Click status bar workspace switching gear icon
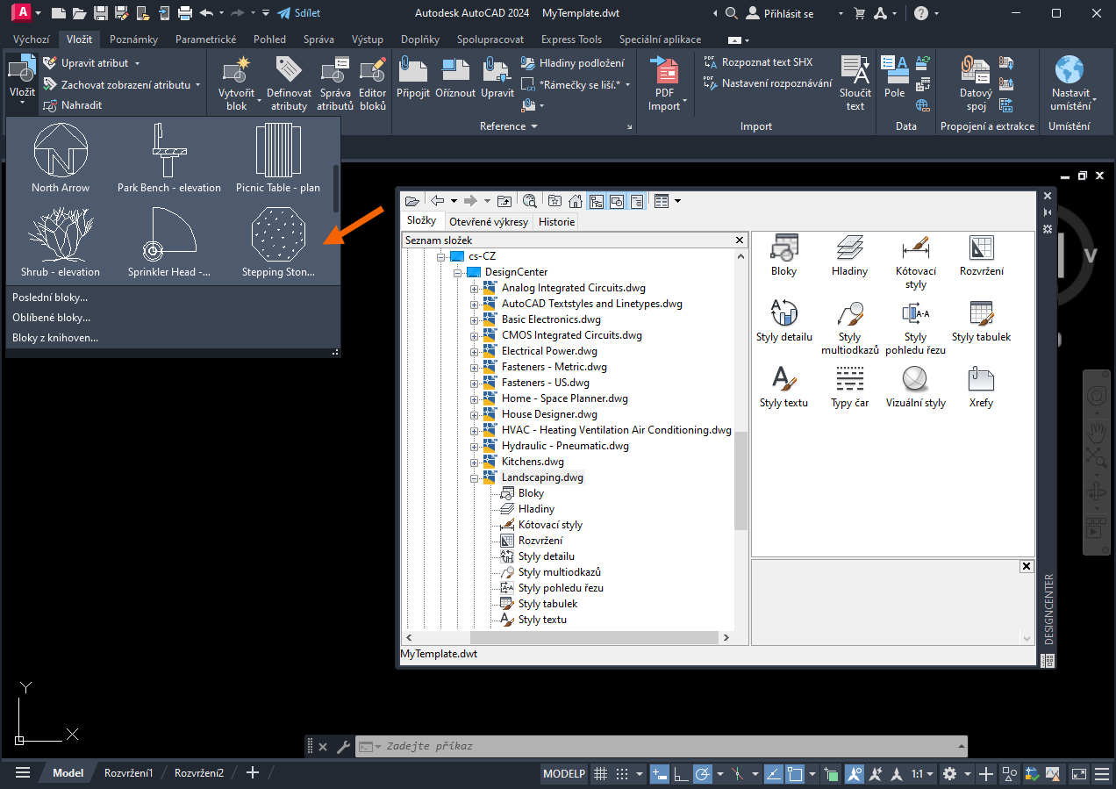This screenshot has height=789, width=1116. pos(949,774)
